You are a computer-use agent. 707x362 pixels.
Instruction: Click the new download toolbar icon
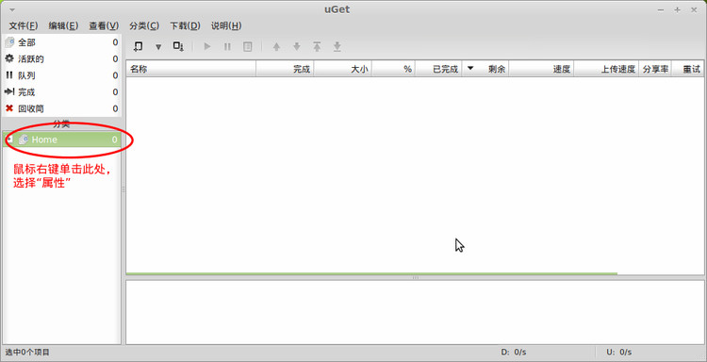click(138, 46)
